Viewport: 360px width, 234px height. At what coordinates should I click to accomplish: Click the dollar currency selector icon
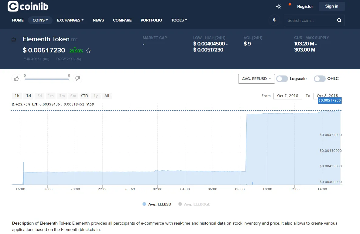coord(274,20)
